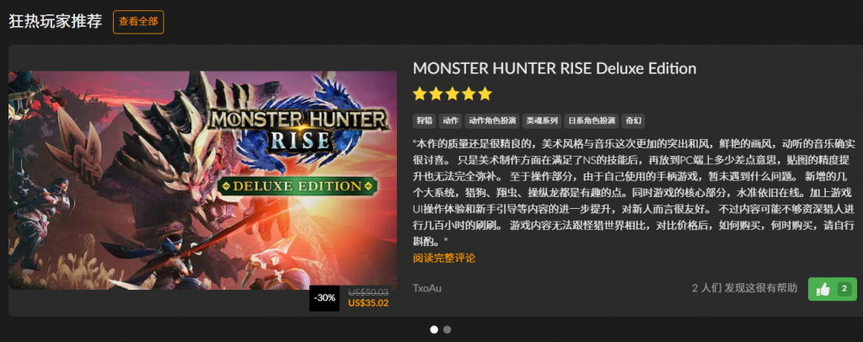Open the 日系角色扮演 tag
The width and height of the screenshot is (863, 342).
tap(591, 121)
